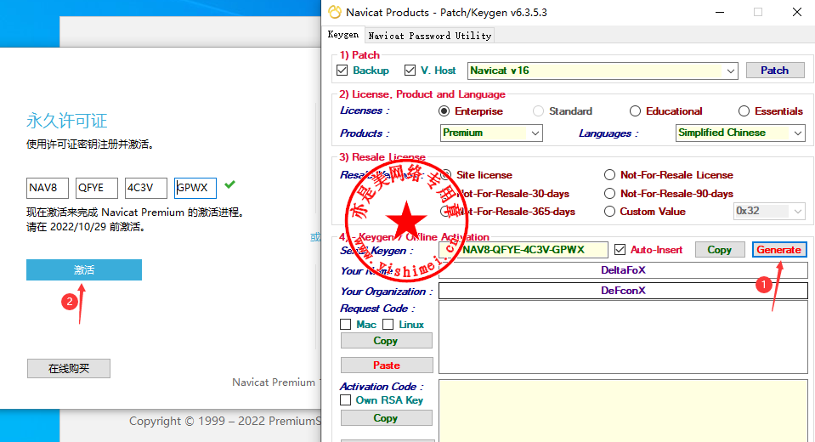Click the 4C3V license key field
Viewport: 815px width, 442px height.
tap(146, 188)
